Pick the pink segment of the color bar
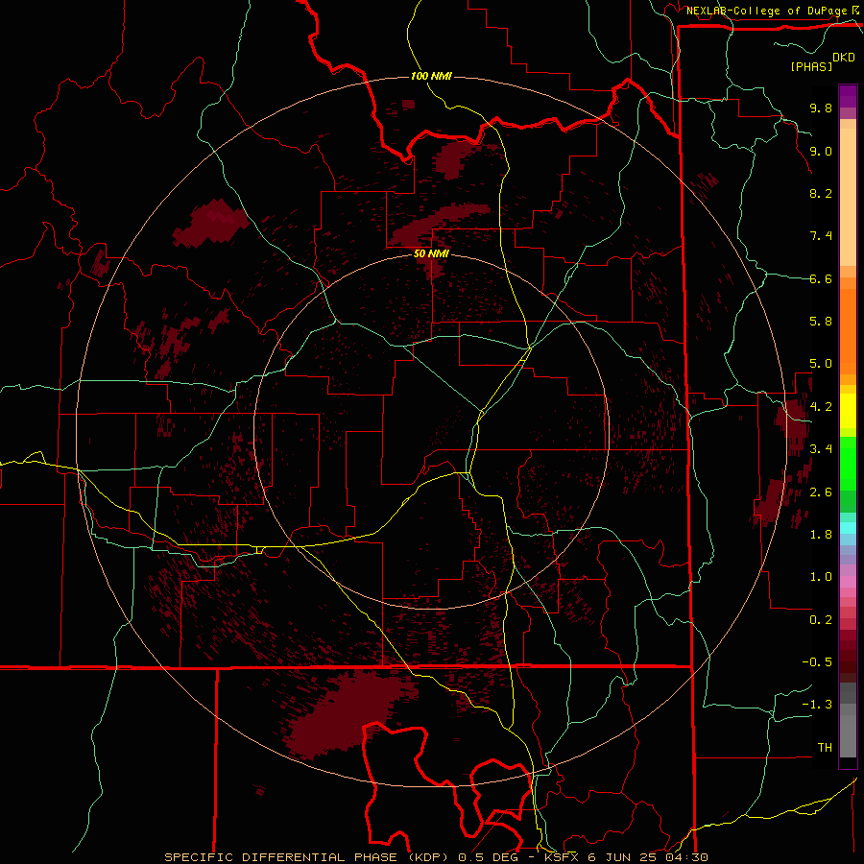The image size is (864, 864). pos(848,582)
